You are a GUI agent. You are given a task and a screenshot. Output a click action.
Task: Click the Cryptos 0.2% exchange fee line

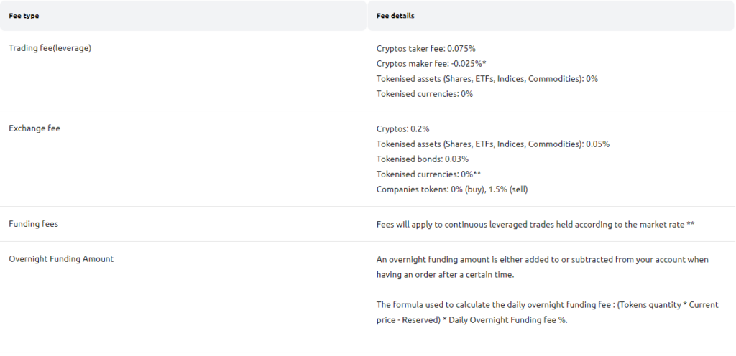[402, 128]
